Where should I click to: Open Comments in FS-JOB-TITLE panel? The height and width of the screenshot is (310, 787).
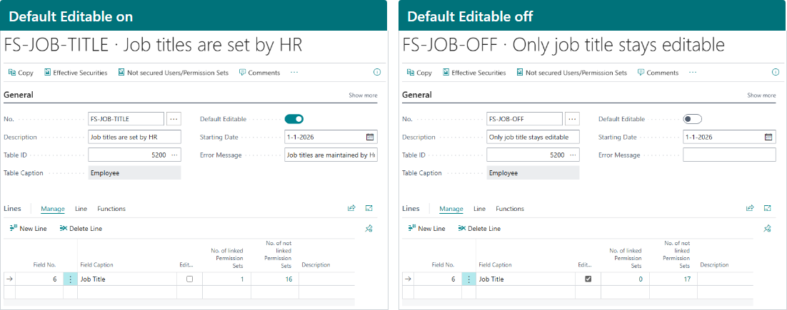coord(259,73)
